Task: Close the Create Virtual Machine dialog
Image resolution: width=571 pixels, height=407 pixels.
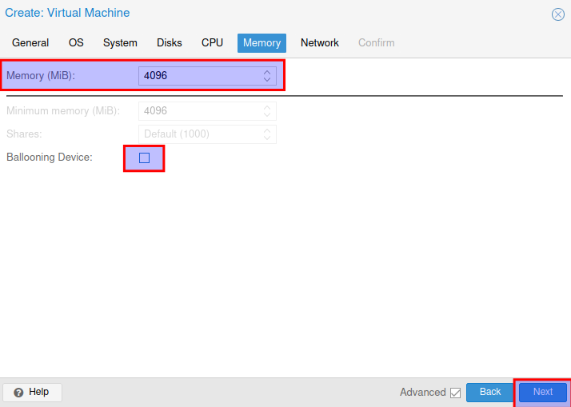Action: 557,14
